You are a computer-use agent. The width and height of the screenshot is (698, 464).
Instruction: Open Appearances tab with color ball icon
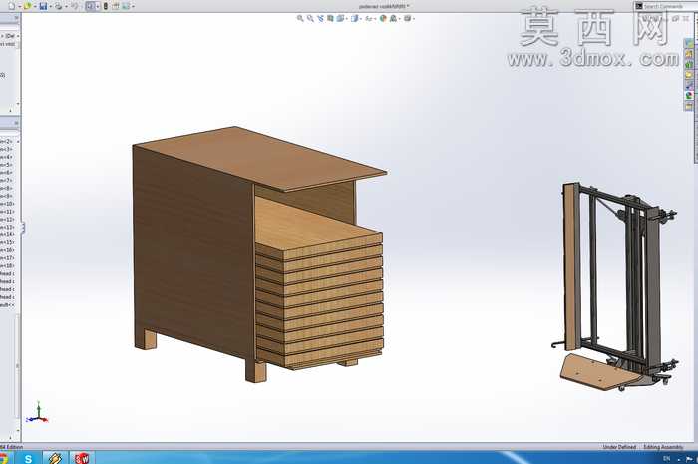[689, 95]
